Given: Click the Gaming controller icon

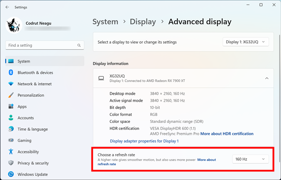Looking at the screenshot, I should pyautogui.click(x=11, y=140).
